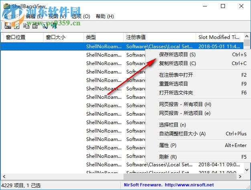The image size is (251, 190).
Task: Click the Find magnifier toolbar icon
Action: [45, 26]
